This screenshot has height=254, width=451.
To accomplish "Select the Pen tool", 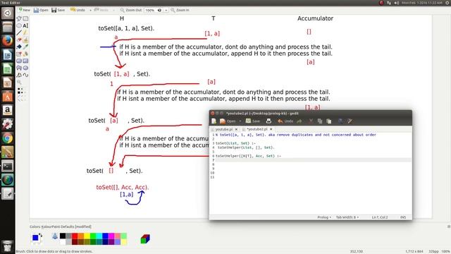I will 25,33.
